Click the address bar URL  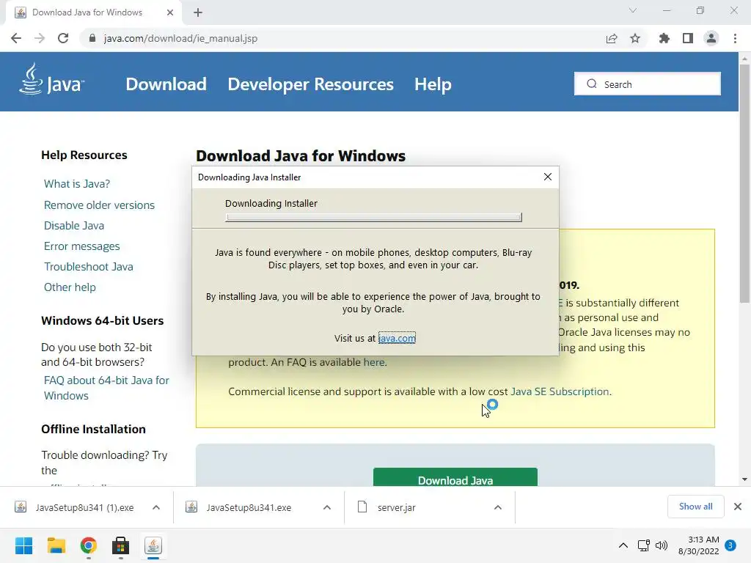180,38
